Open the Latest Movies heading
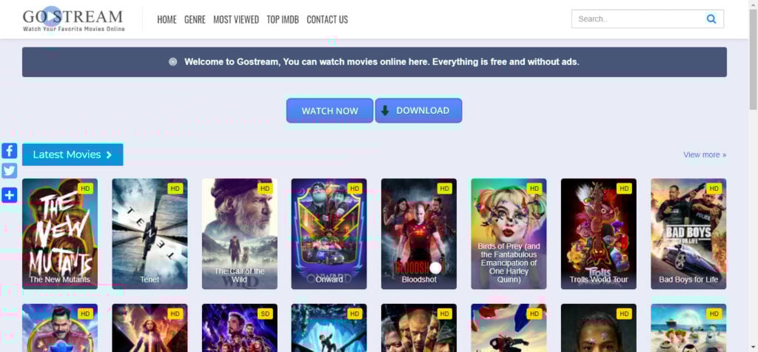 coord(73,155)
